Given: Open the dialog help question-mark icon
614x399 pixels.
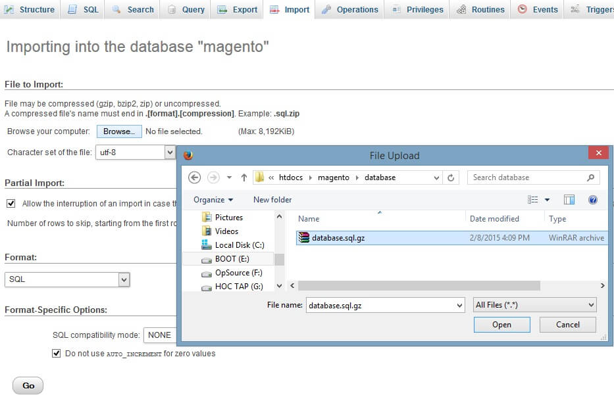Looking at the screenshot, I should [x=592, y=200].
